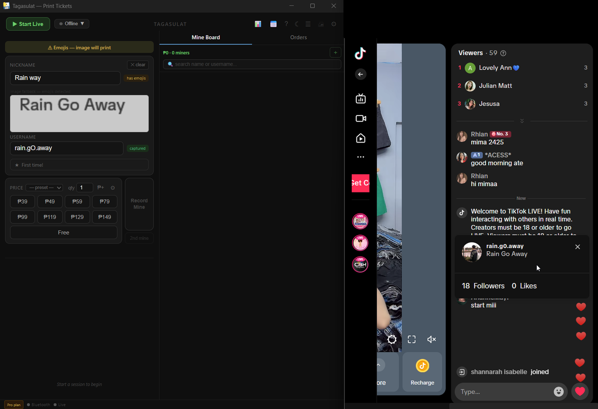
Task: Open the Offline status dropdown
Action: (72, 24)
